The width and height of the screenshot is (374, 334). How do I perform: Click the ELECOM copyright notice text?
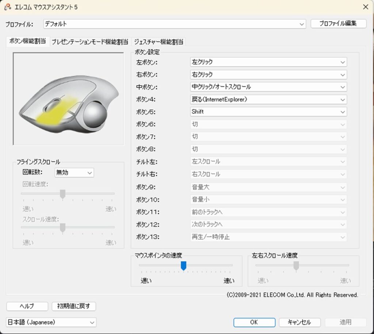[x=292, y=295]
